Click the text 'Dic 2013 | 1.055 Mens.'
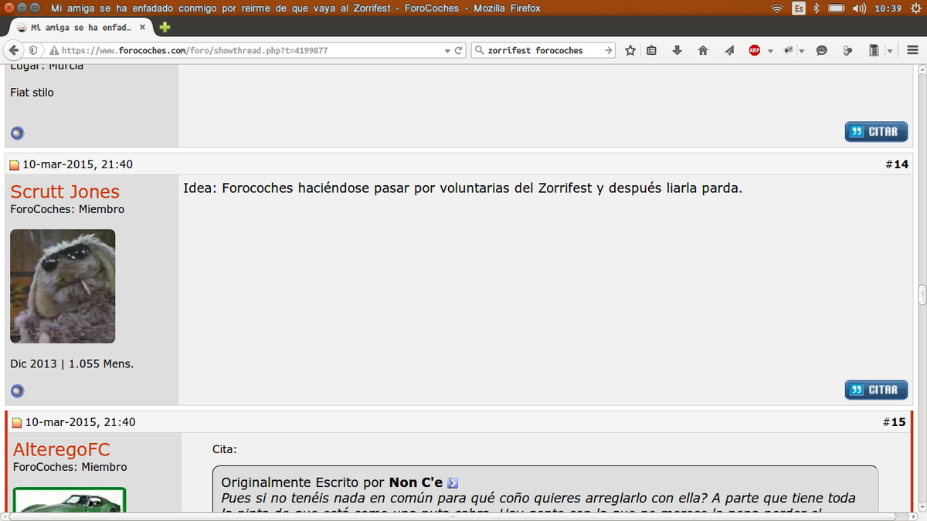This screenshot has width=927, height=521. [72, 364]
